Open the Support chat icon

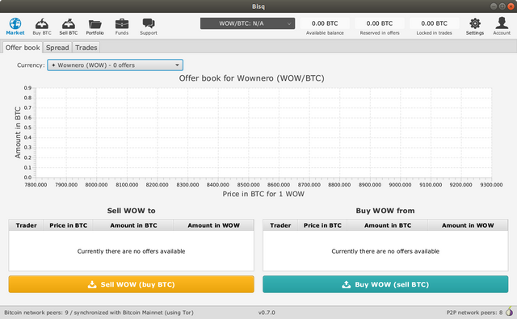click(149, 23)
